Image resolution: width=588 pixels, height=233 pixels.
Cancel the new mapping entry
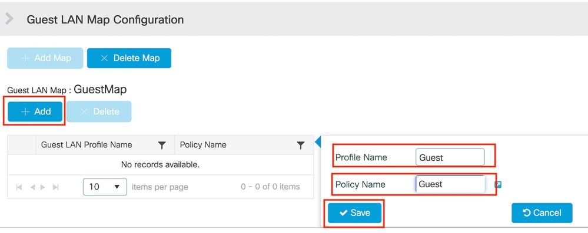(x=542, y=213)
